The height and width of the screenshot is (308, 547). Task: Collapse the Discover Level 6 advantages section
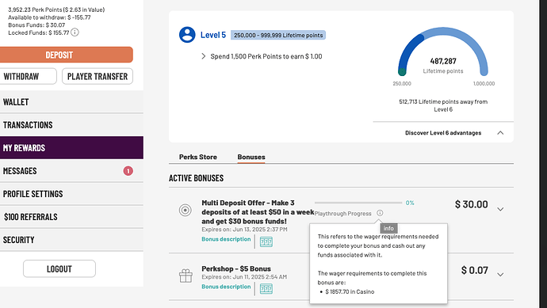(x=500, y=133)
